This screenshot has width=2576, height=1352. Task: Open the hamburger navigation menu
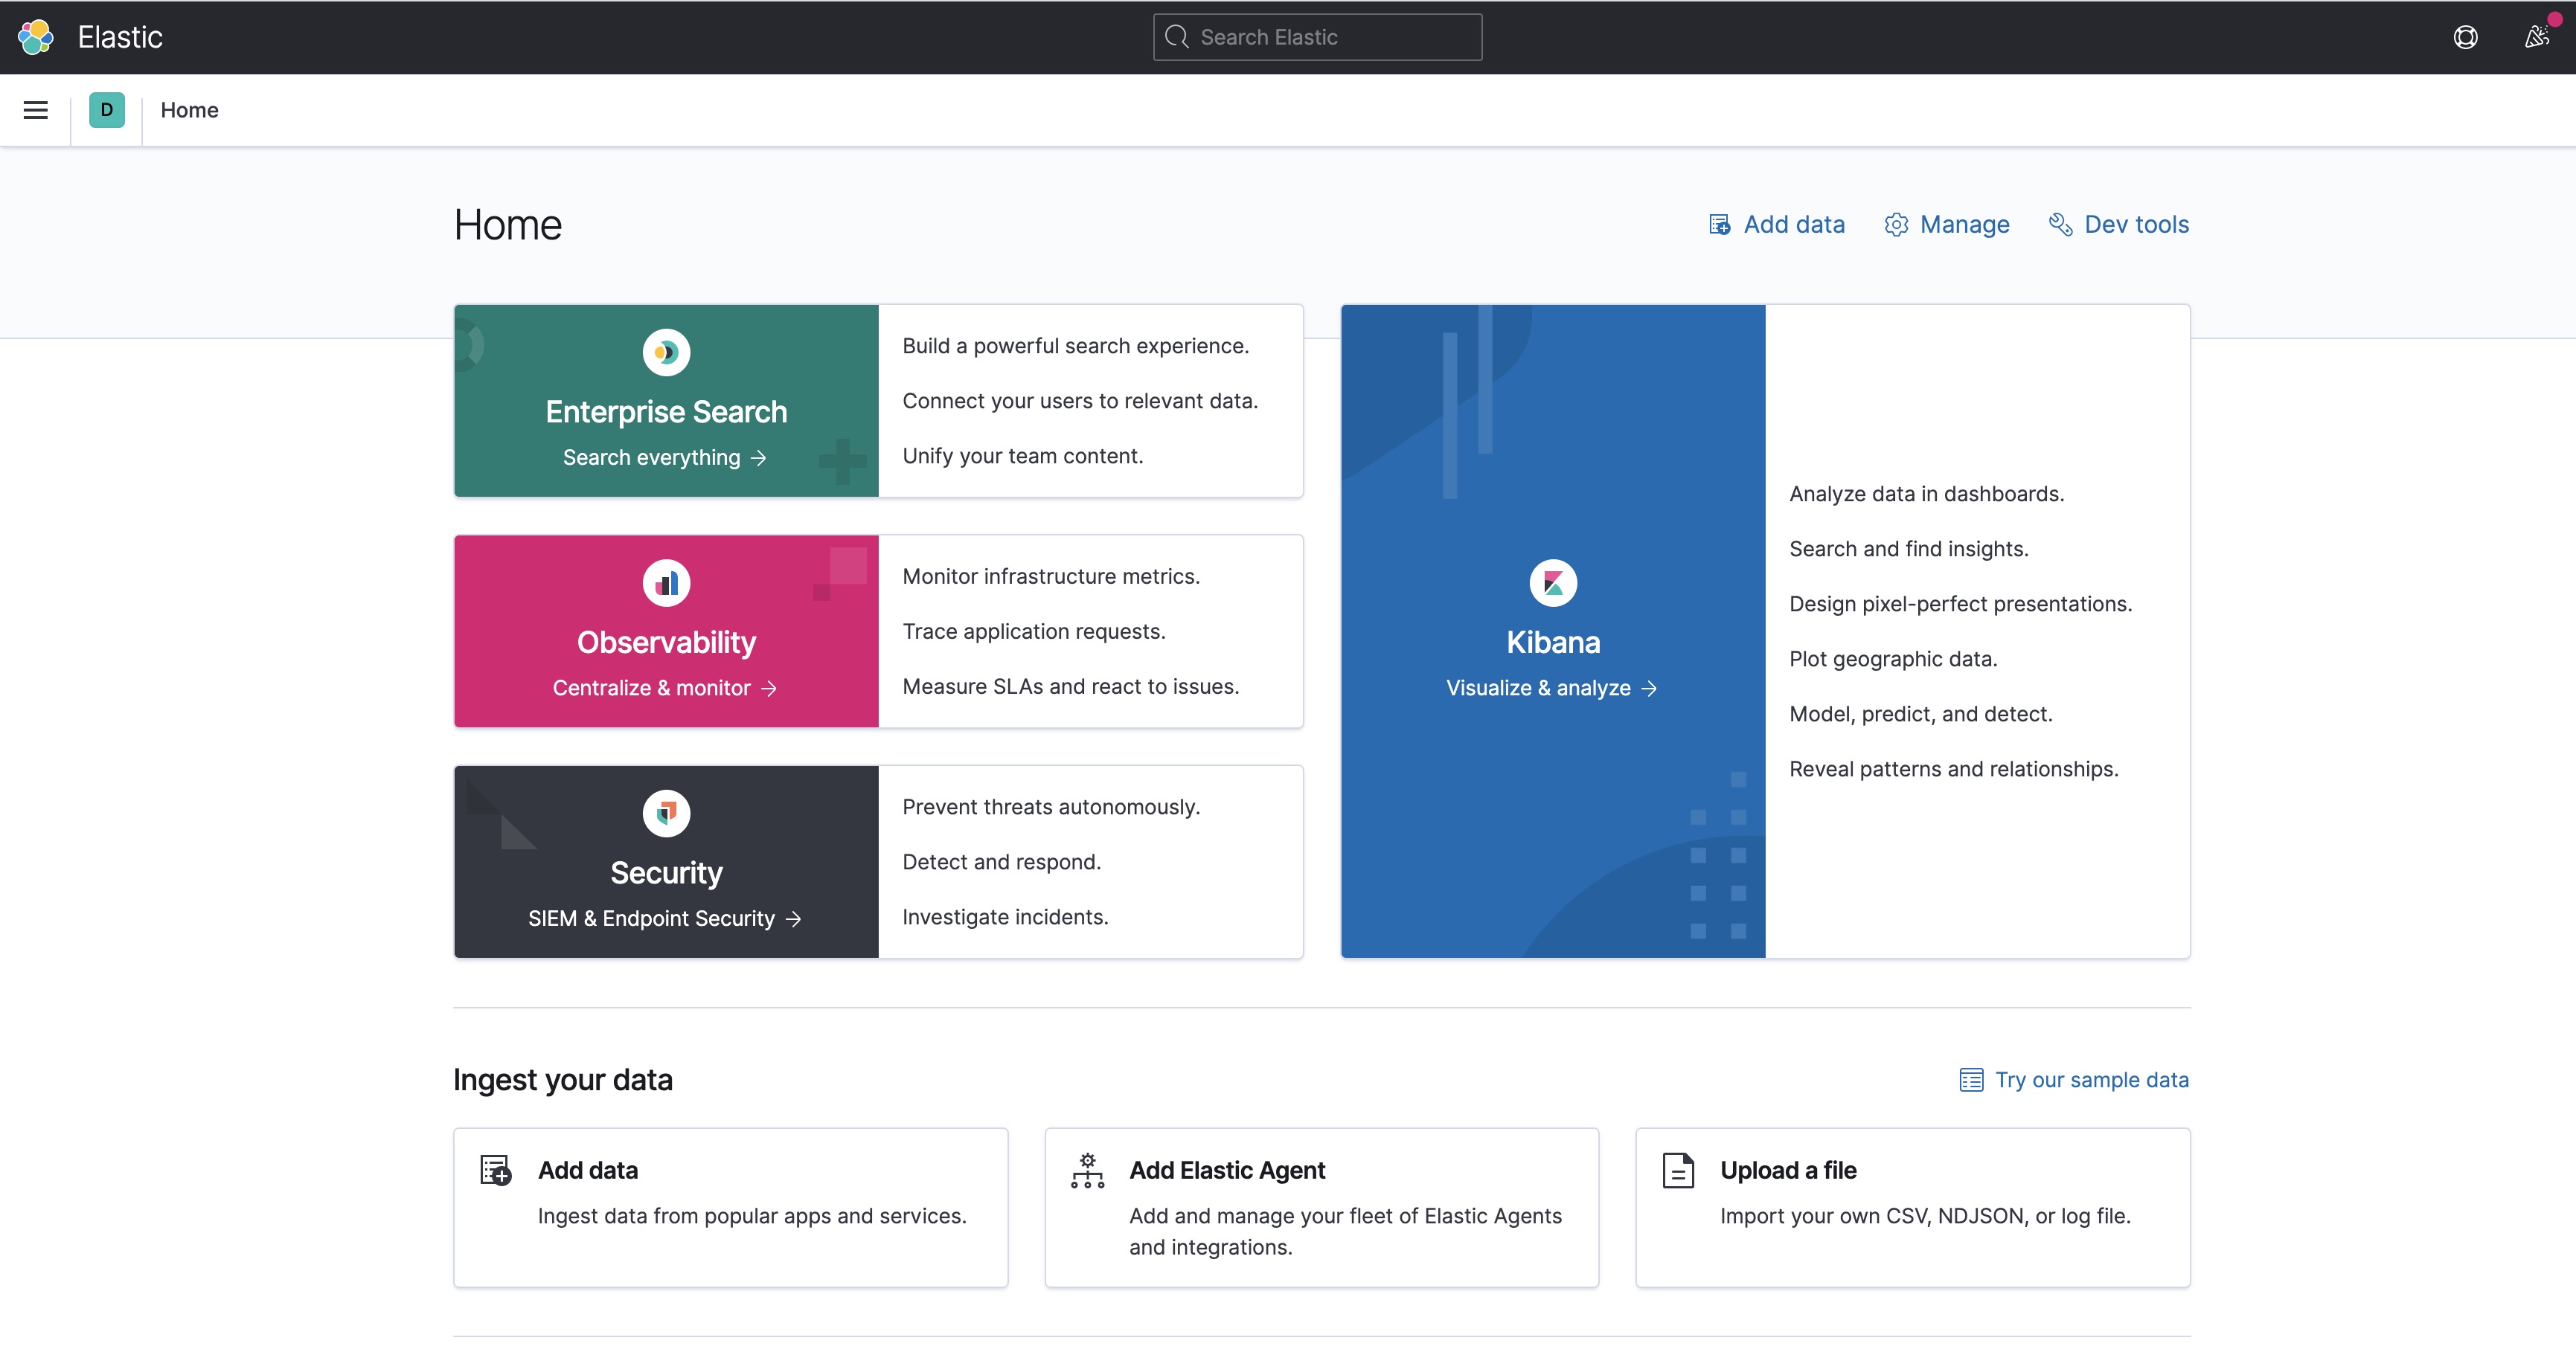pos(36,110)
